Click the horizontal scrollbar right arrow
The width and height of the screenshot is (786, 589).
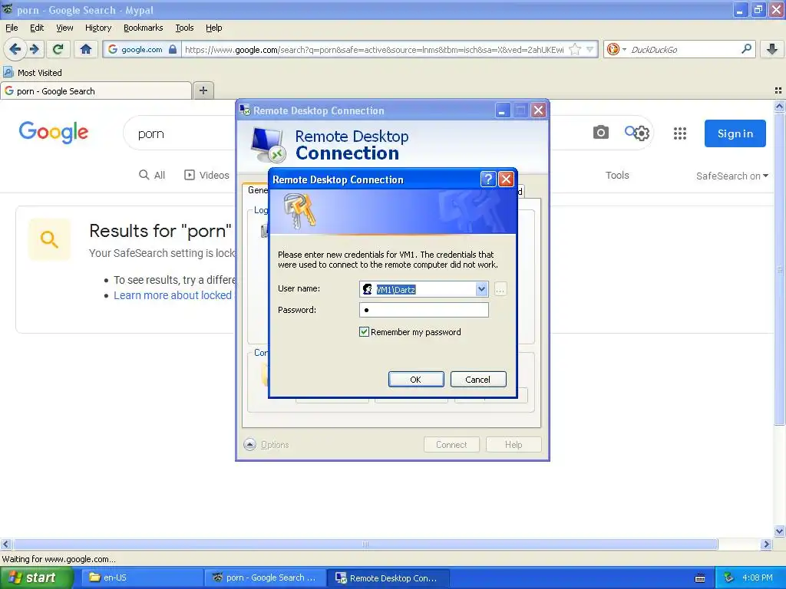(x=766, y=545)
